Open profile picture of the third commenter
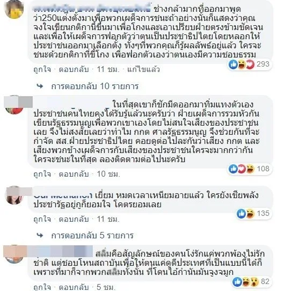Viewport: 291px width, 291px height. coord(14,195)
